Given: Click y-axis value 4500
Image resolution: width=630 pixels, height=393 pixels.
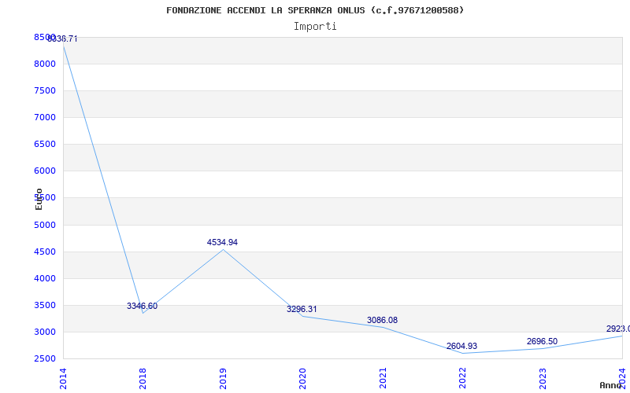Looking at the screenshot, I should tap(45, 252).
